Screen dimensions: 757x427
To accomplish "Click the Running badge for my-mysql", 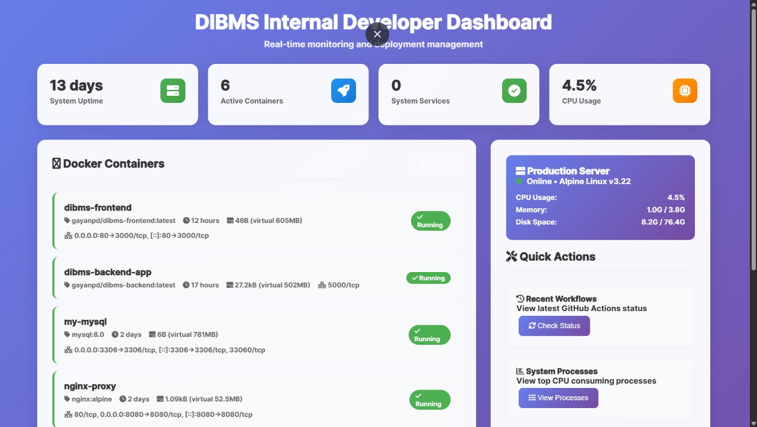I will [429, 335].
